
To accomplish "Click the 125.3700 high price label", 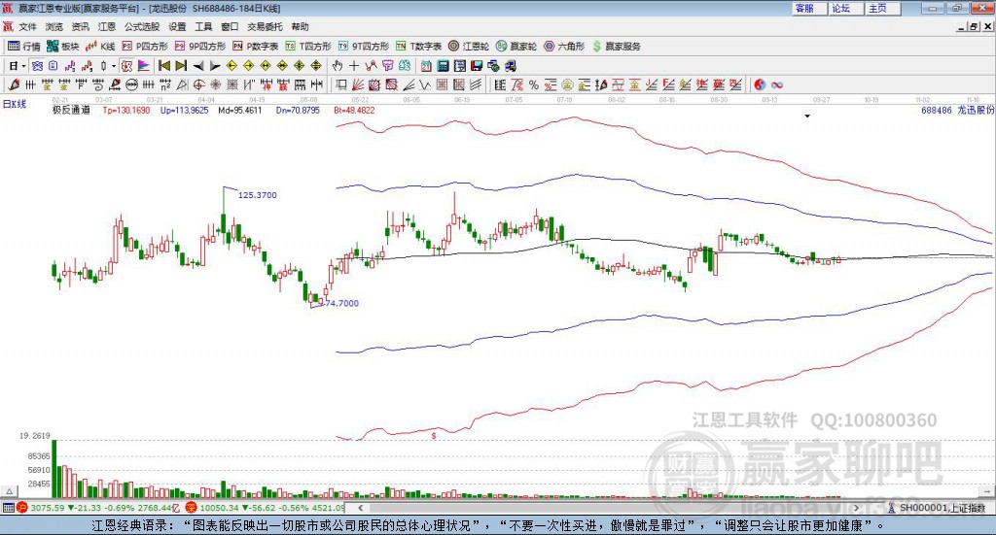I will point(257,195).
